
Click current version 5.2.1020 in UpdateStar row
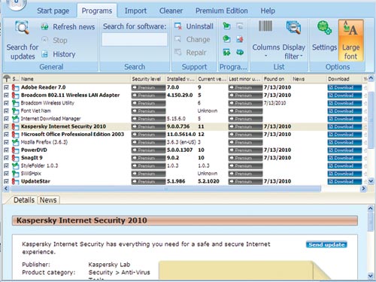point(208,181)
